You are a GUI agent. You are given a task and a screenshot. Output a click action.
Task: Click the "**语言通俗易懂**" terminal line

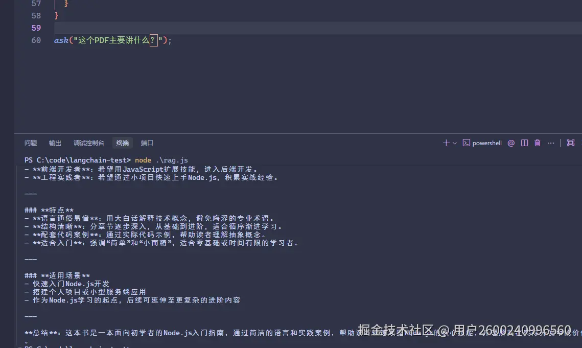pyautogui.click(x=150, y=218)
